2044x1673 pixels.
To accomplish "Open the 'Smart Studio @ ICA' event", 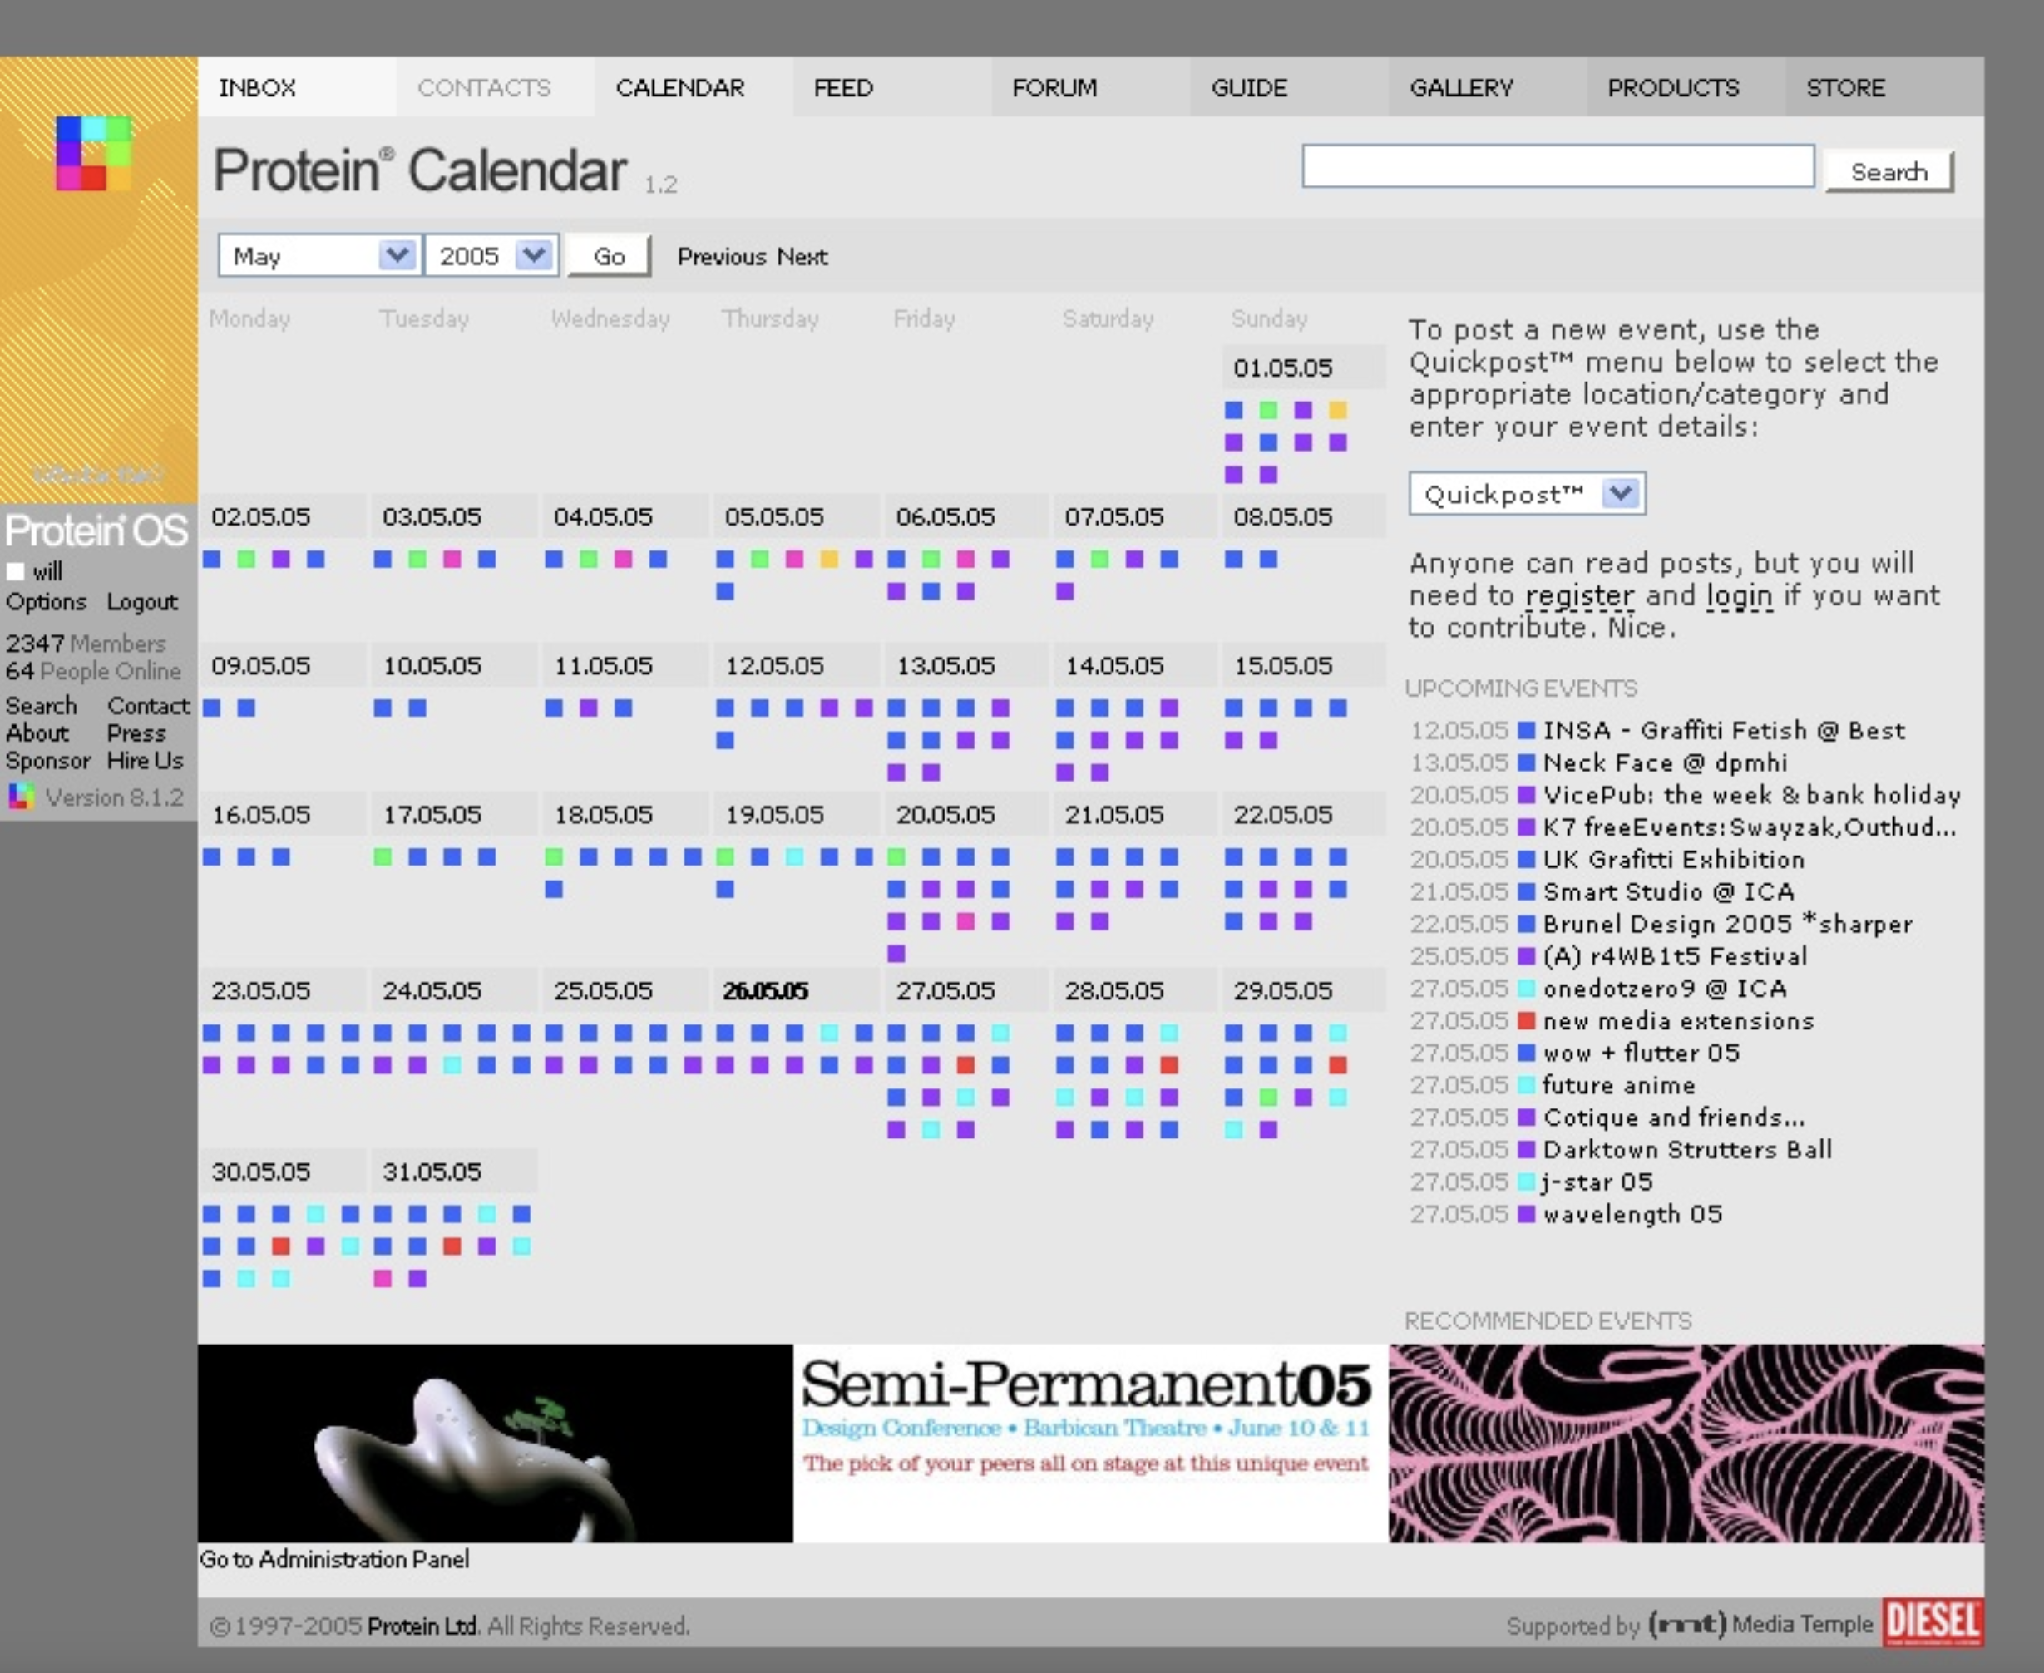I will point(1668,891).
